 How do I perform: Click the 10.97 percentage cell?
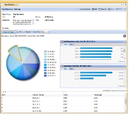pyautogui.click(x=96, y=104)
